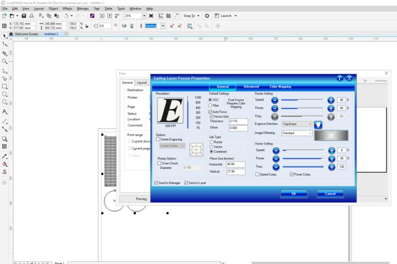Select the CO2 radio button
This screenshot has width=397, height=264.
pos(210,100)
